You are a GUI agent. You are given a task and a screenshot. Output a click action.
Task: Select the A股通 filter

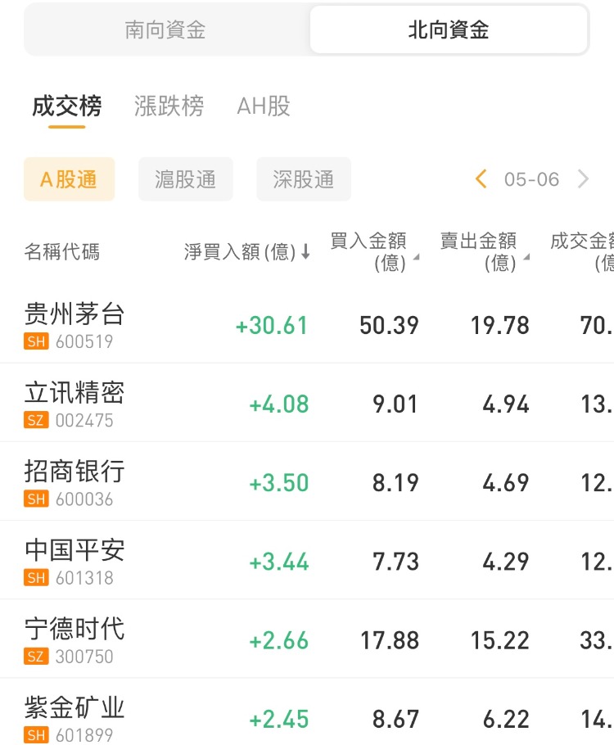pyautogui.click(x=69, y=179)
